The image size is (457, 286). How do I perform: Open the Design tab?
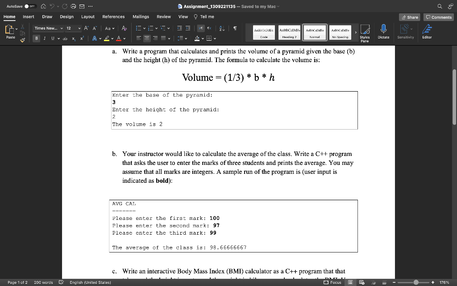[x=67, y=17]
